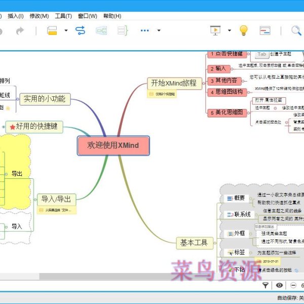
Task: Collapse the 基本工具 branch
Action: point(215,243)
